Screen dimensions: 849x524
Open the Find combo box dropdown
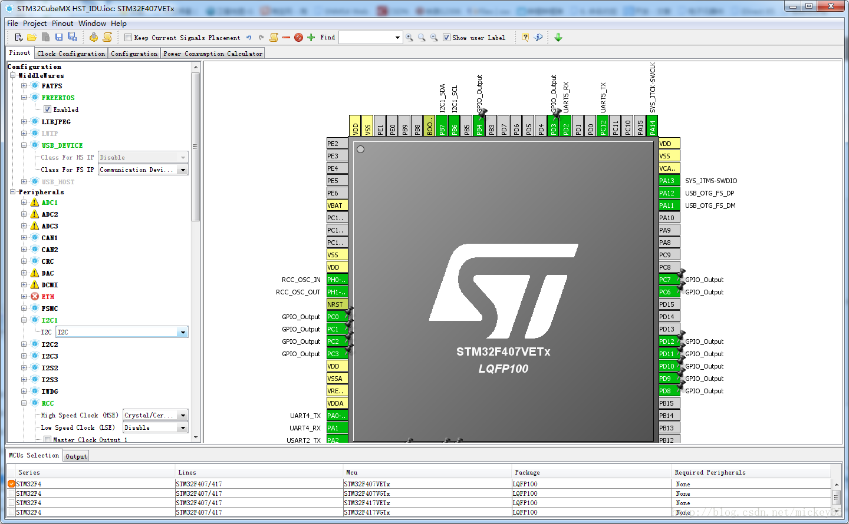pyautogui.click(x=397, y=38)
